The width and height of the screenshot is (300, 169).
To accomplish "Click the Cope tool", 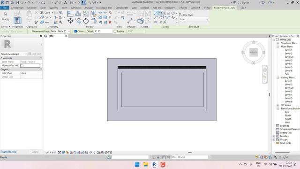I will pos(45,13).
